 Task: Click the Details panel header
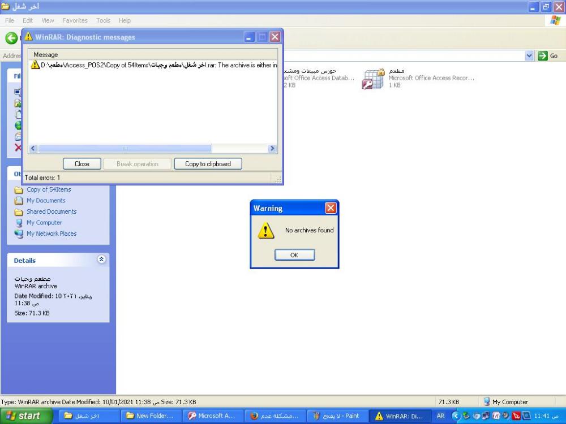click(58, 260)
